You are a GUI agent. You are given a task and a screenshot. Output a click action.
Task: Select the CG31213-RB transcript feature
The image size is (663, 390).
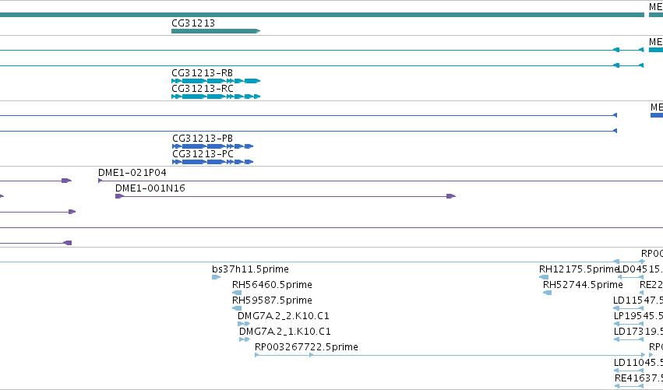click(216, 81)
